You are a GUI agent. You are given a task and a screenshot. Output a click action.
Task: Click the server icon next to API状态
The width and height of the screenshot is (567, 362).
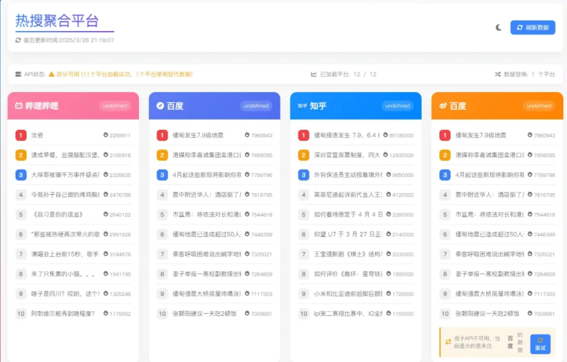18,74
